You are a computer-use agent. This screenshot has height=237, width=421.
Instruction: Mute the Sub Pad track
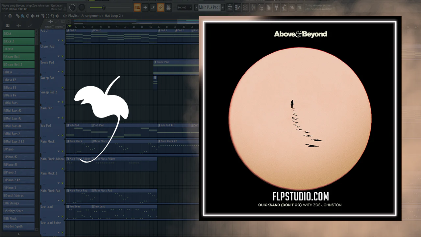click(x=62, y=135)
